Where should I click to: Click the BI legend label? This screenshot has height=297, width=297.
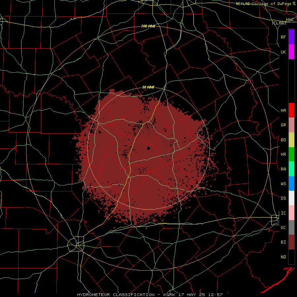click(283, 242)
